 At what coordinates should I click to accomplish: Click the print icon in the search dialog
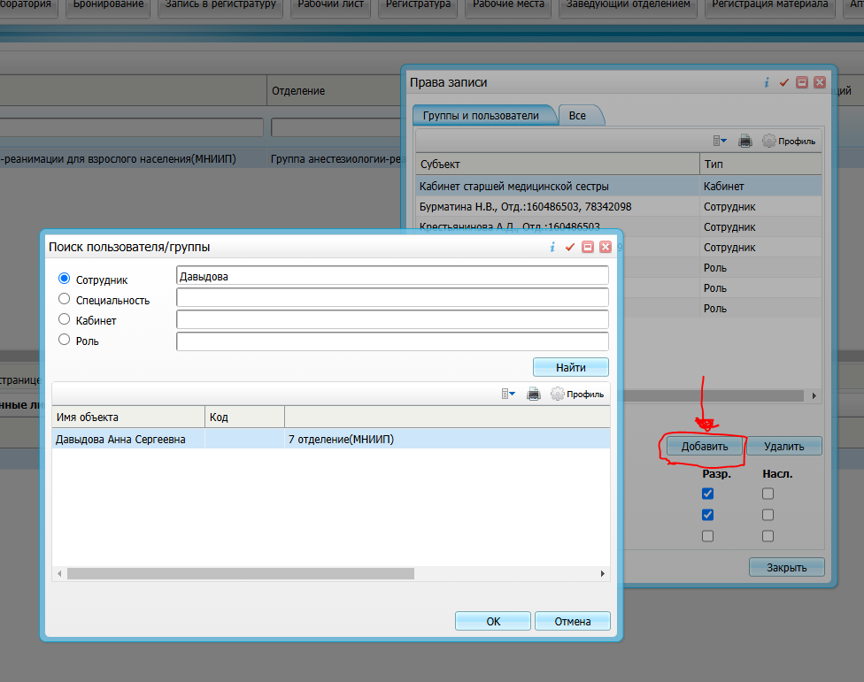(x=534, y=395)
